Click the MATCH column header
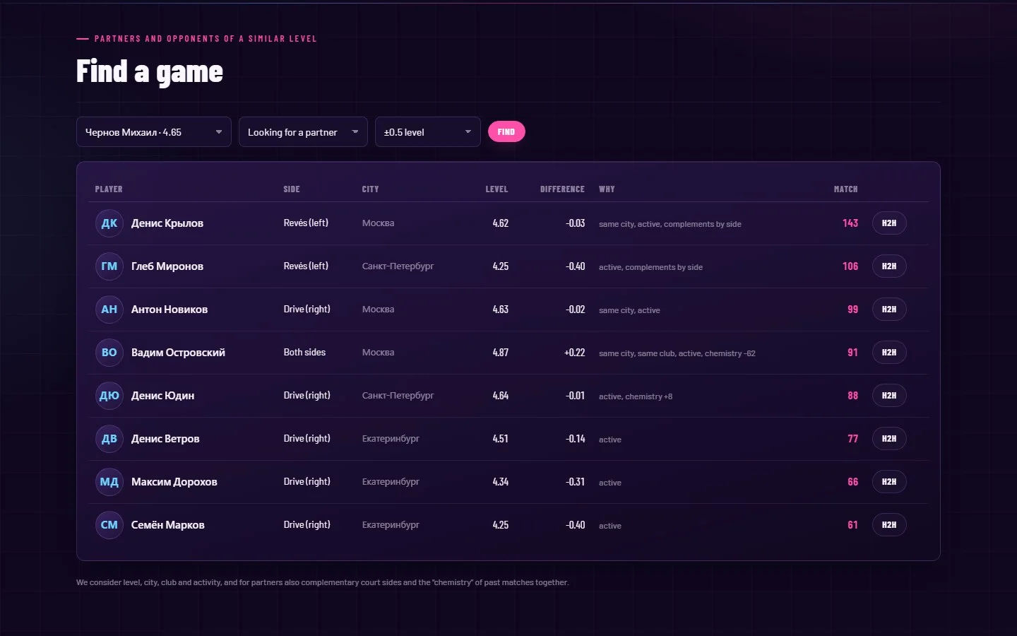The image size is (1017, 636). coord(845,189)
